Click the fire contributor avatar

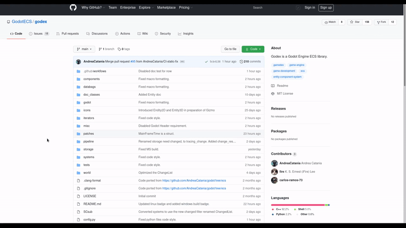point(275,172)
